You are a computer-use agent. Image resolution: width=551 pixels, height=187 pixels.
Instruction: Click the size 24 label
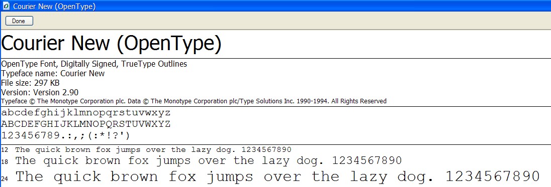[x=5, y=179]
